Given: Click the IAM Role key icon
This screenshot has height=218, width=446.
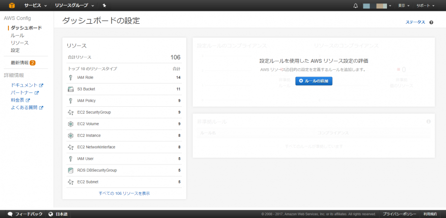Looking at the screenshot, I should 70,78.
